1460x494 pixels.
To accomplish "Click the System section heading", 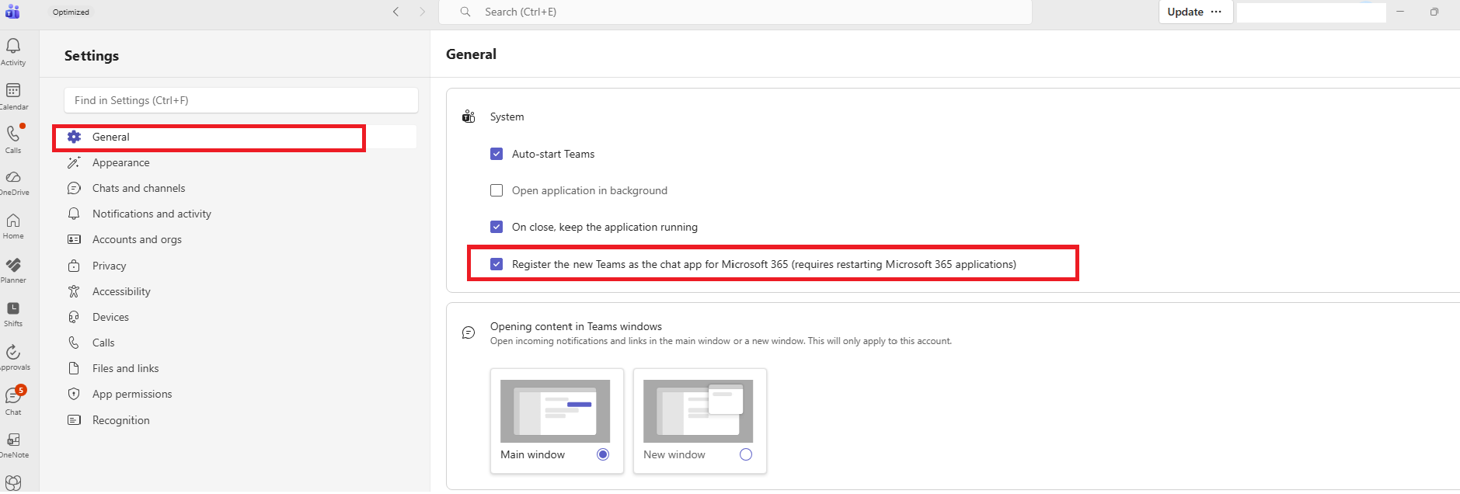I will tap(507, 117).
